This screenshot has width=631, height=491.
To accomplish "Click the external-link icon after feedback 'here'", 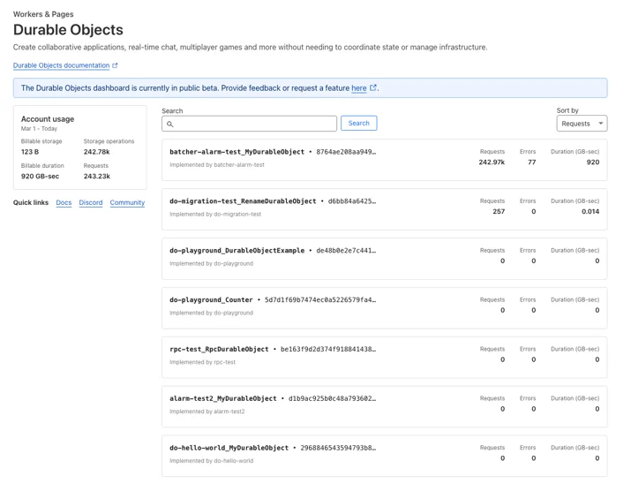I will pos(373,87).
